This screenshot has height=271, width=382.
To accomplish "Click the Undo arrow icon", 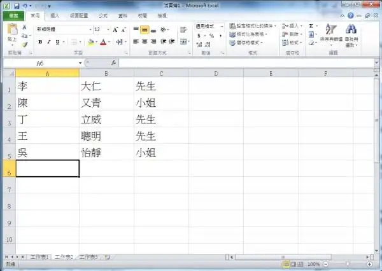I will 25,6.
